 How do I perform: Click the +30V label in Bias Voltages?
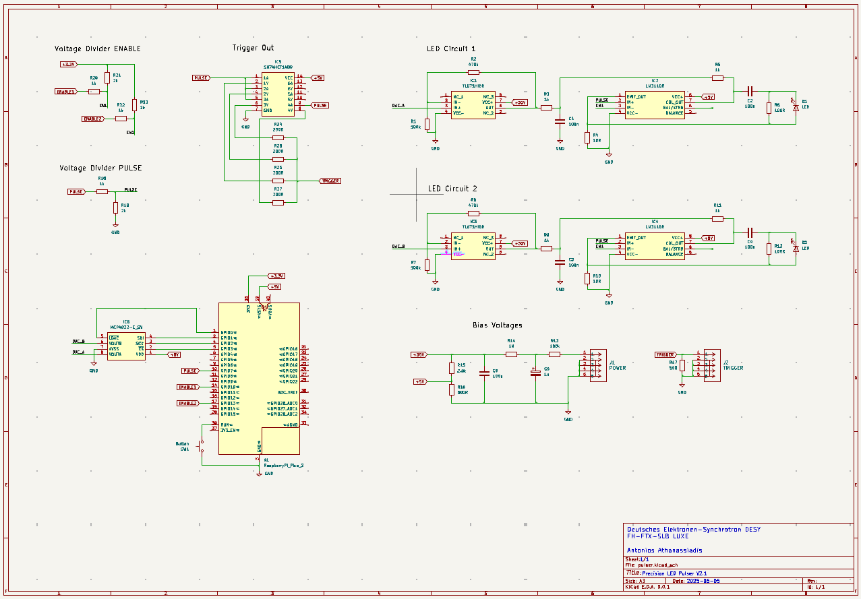click(x=419, y=354)
